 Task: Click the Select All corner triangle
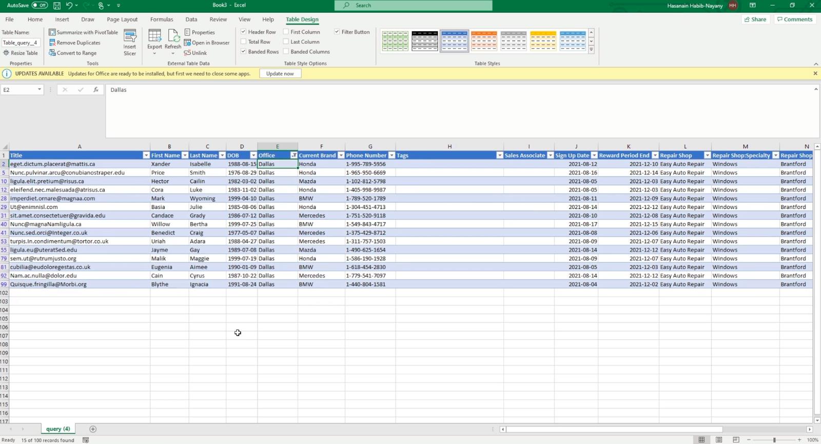(5, 147)
